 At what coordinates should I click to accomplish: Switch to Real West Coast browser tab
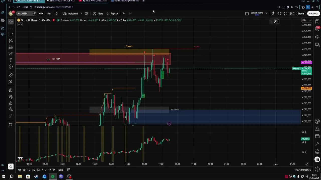click(x=93, y=1)
